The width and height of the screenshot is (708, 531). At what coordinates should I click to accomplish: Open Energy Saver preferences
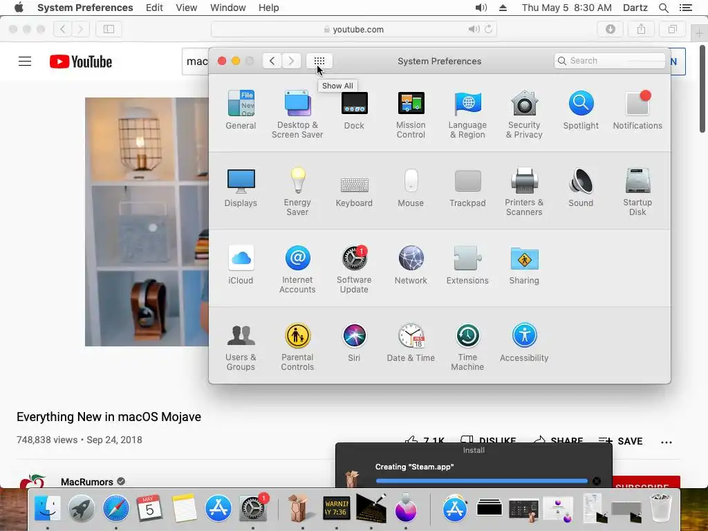(297, 192)
